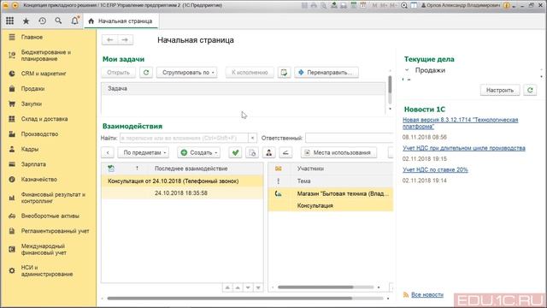Click the Главное section icon in sidebar
The height and width of the screenshot is (308, 547).
click(12, 37)
